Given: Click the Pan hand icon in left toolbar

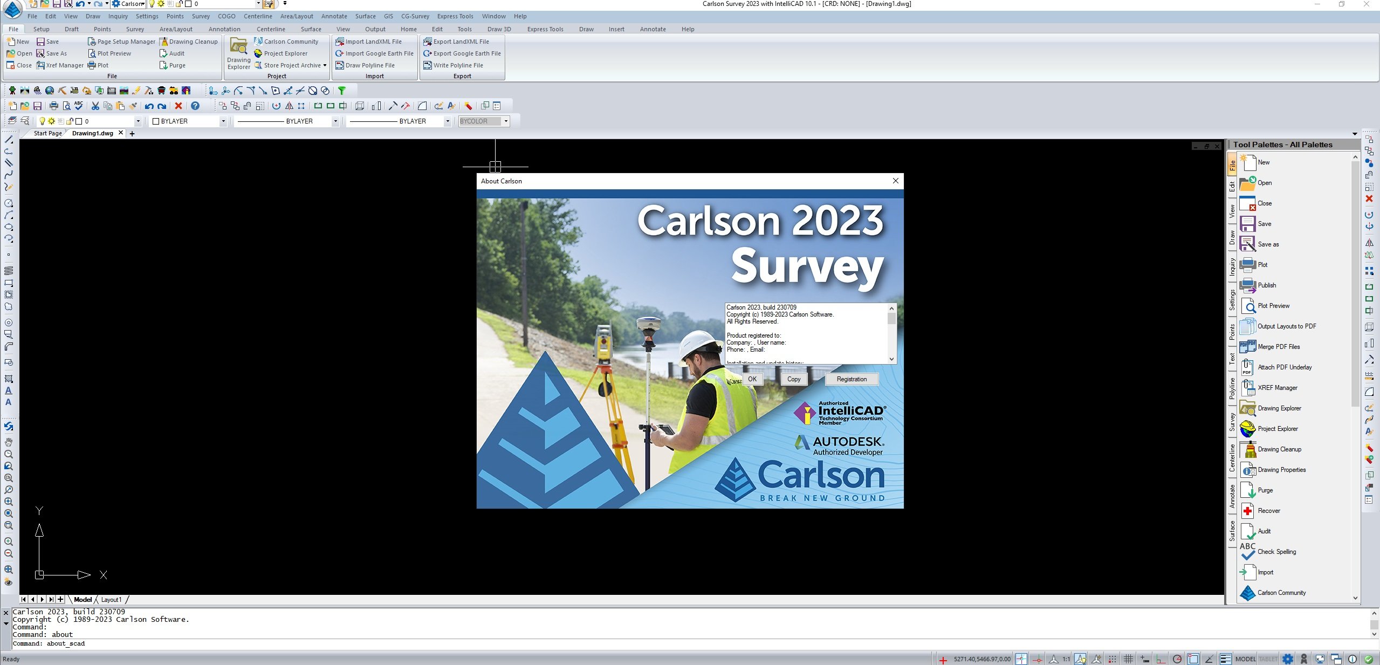Looking at the screenshot, I should click(x=9, y=442).
